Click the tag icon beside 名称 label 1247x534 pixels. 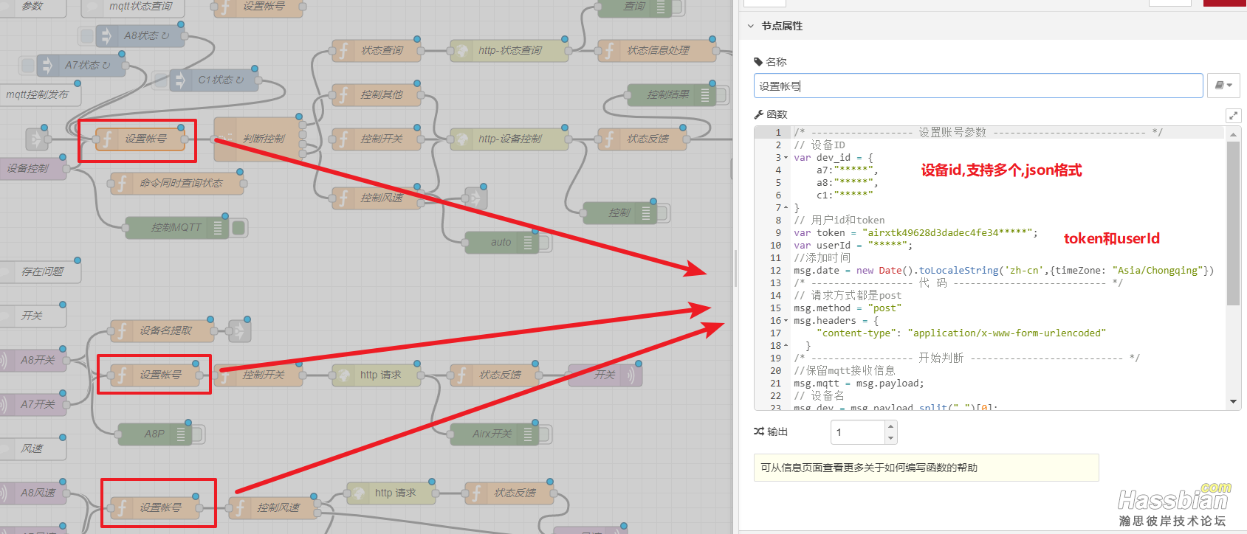coord(758,62)
